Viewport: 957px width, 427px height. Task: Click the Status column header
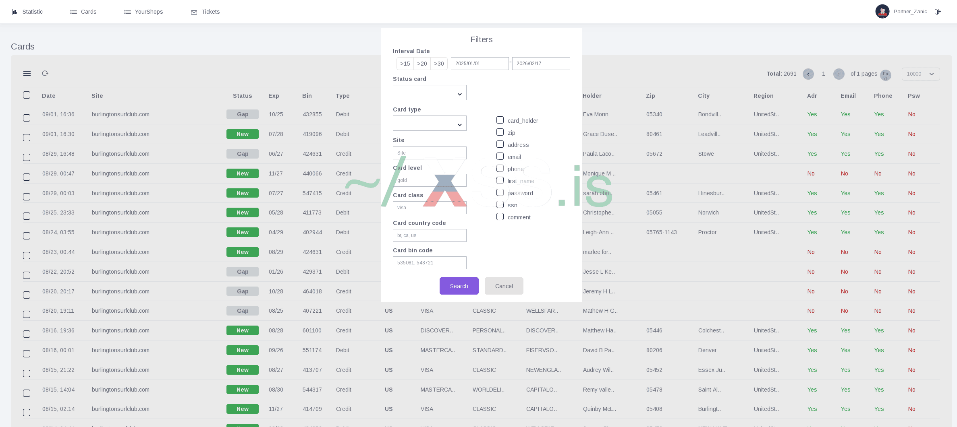pyautogui.click(x=243, y=96)
